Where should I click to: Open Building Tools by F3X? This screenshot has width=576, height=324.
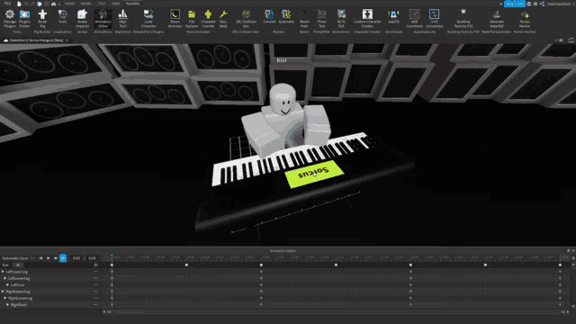pyautogui.click(x=463, y=19)
